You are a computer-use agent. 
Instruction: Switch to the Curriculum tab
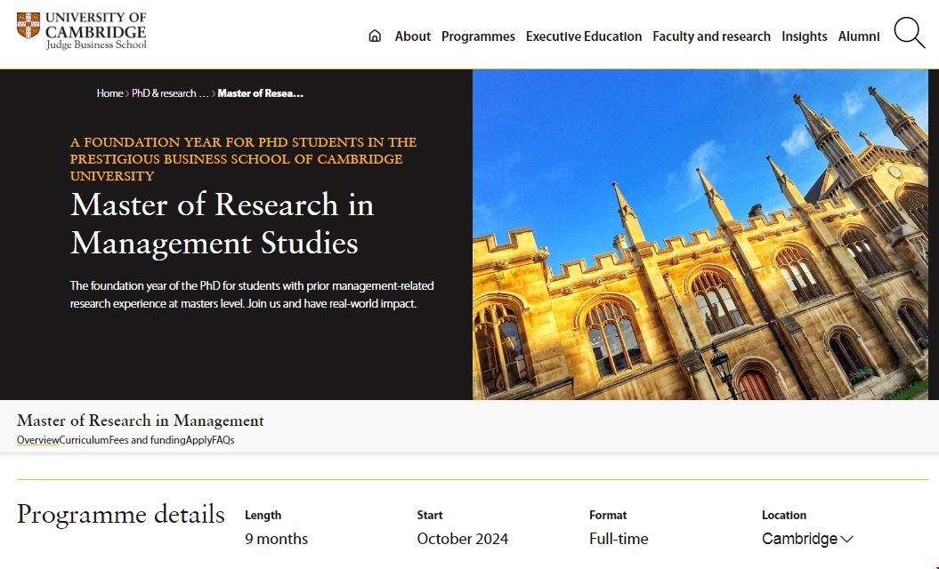point(84,439)
